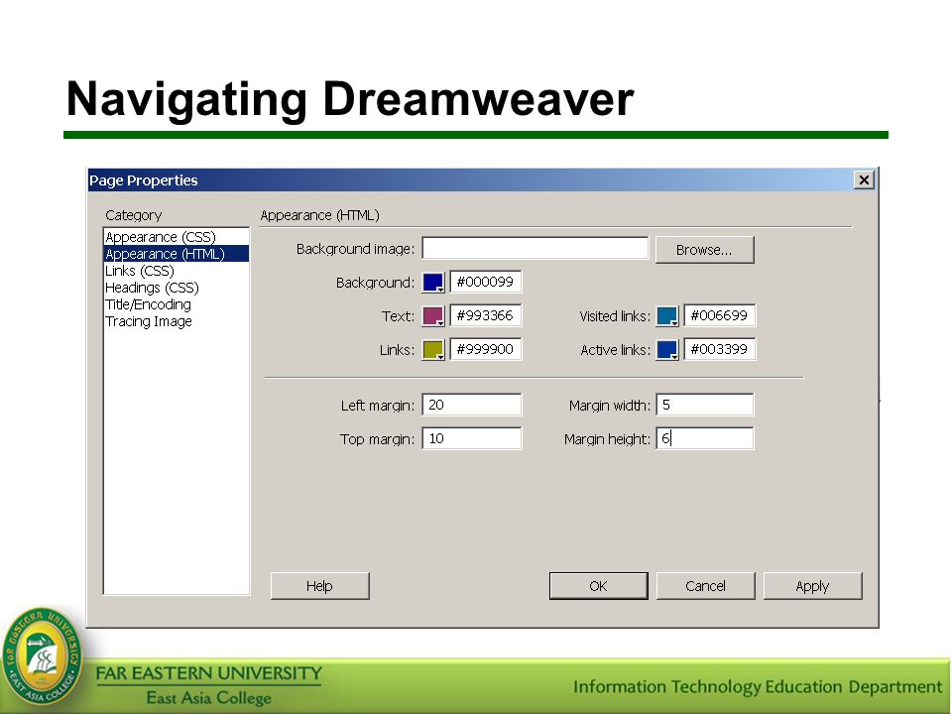
Task: Select Appearance (CSS) category
Action: pos(177,237)
